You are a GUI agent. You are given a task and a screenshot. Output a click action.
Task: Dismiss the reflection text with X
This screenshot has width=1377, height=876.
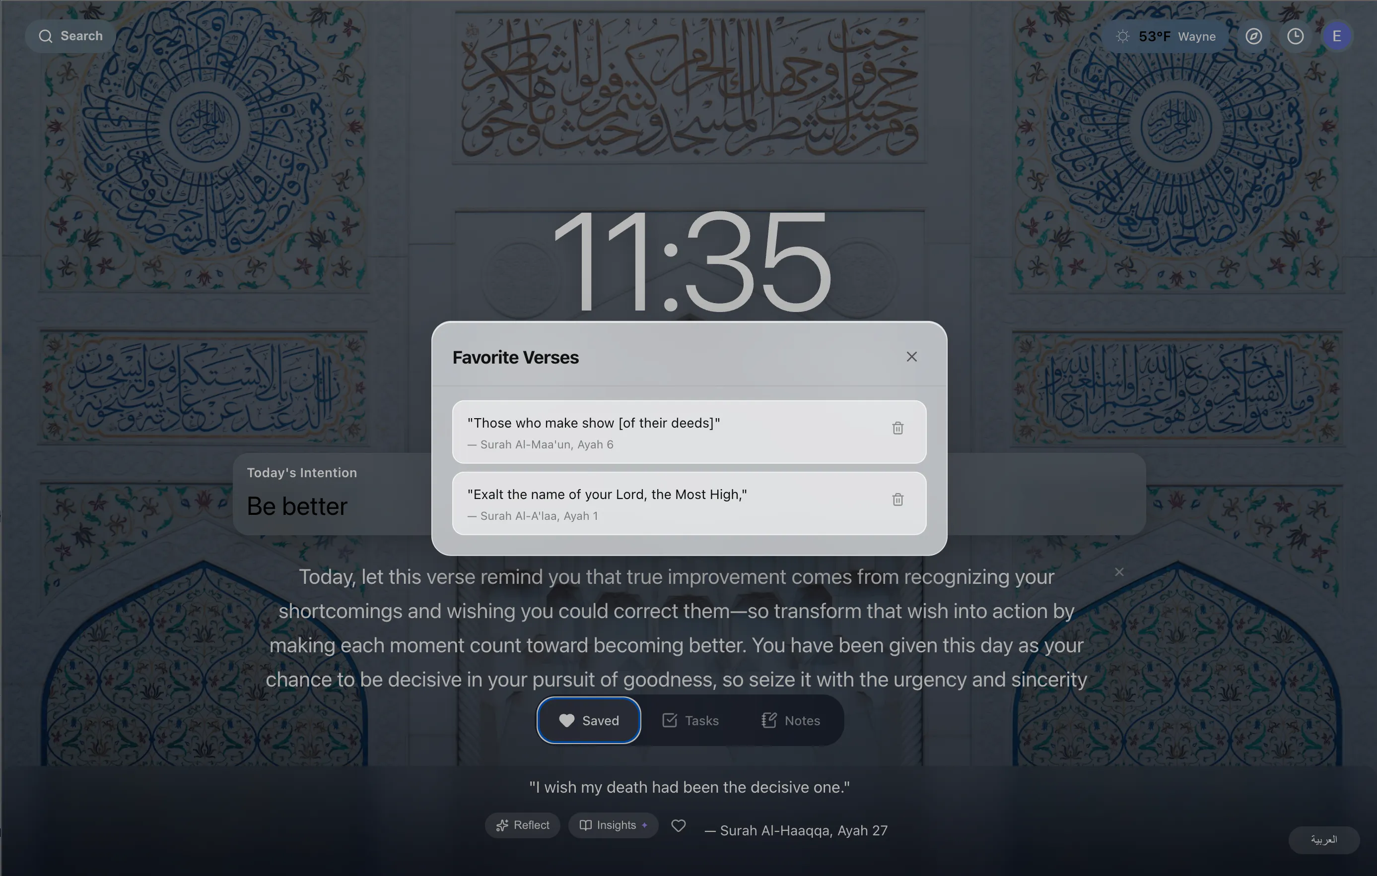click(1119, 572)
